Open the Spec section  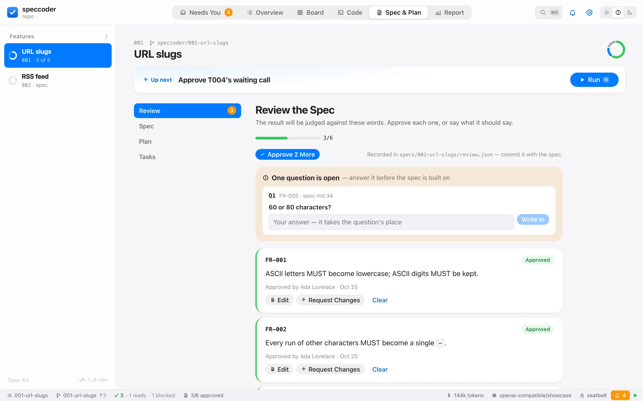(x=187, y=126)
